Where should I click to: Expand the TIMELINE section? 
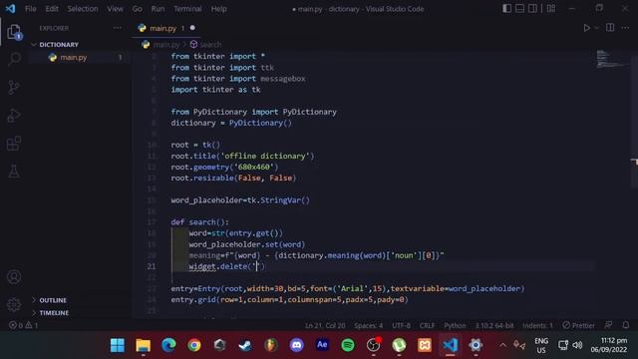pos(54,312)
